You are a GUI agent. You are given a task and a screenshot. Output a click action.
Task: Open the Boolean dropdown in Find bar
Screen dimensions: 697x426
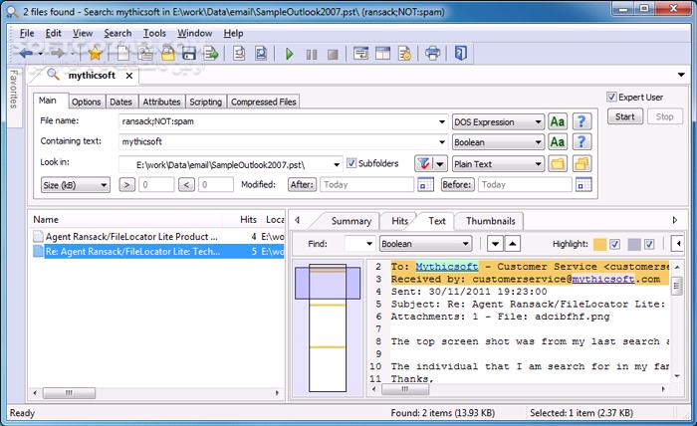click(x=425, y=244)
